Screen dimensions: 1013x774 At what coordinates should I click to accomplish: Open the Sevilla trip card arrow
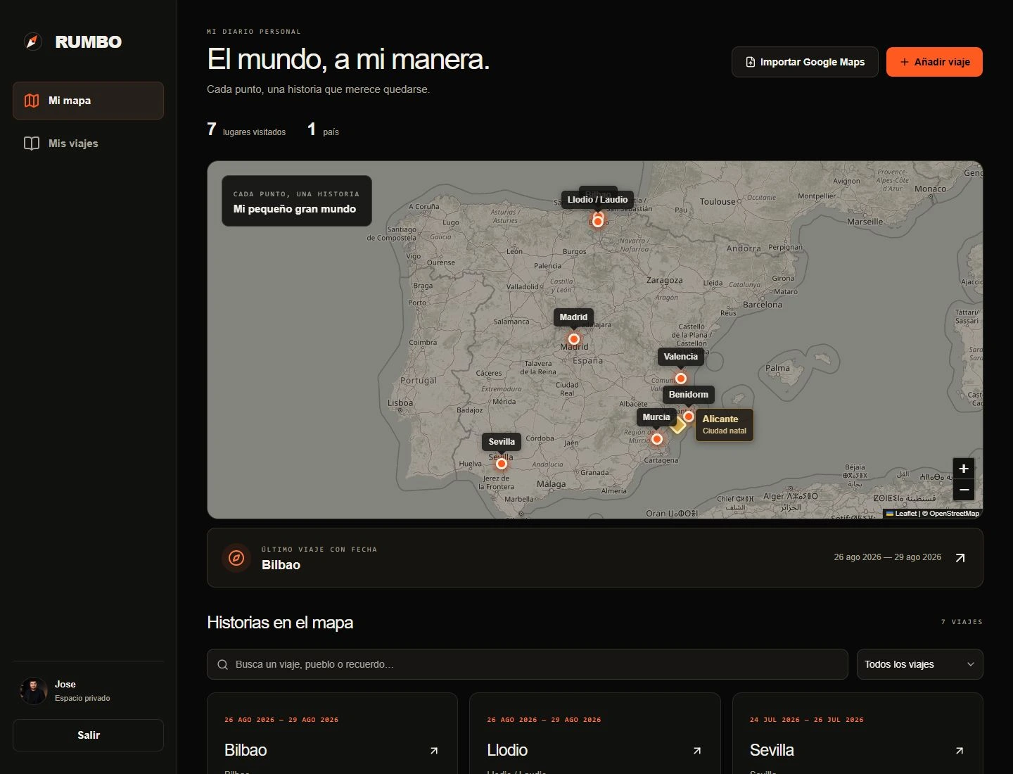960,751
